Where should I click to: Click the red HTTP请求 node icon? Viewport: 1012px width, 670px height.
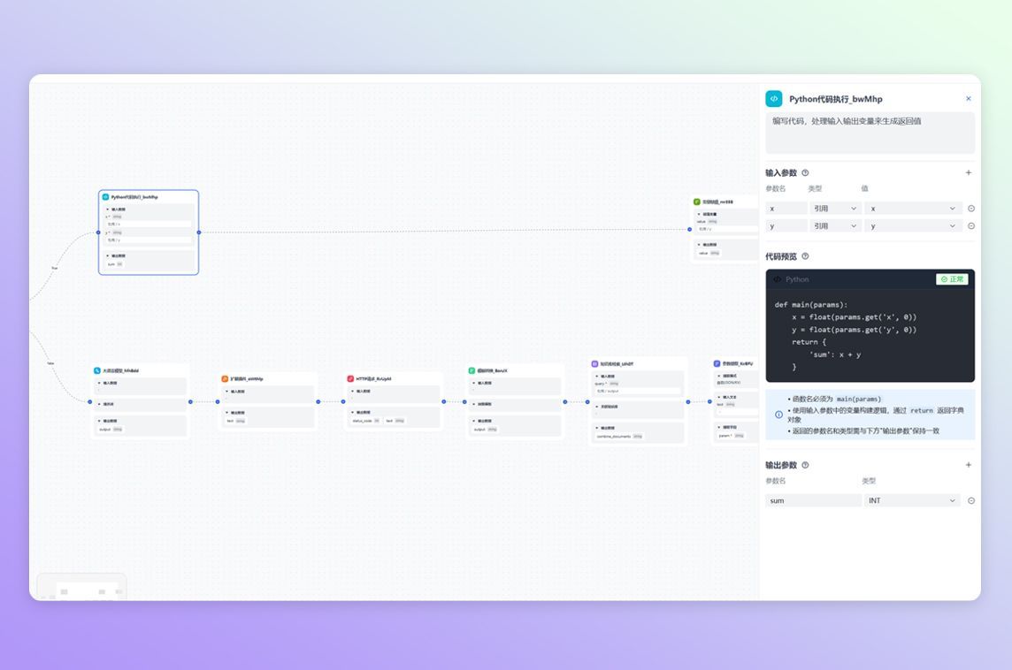pyautogui.click(x=350, y=379)
